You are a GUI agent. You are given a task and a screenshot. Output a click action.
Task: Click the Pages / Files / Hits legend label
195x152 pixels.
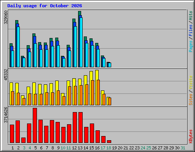(191, 32)
